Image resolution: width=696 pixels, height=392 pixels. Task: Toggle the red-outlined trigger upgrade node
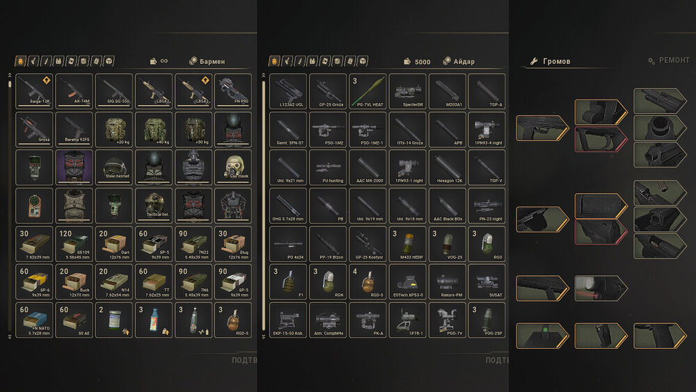click(601, 139)
